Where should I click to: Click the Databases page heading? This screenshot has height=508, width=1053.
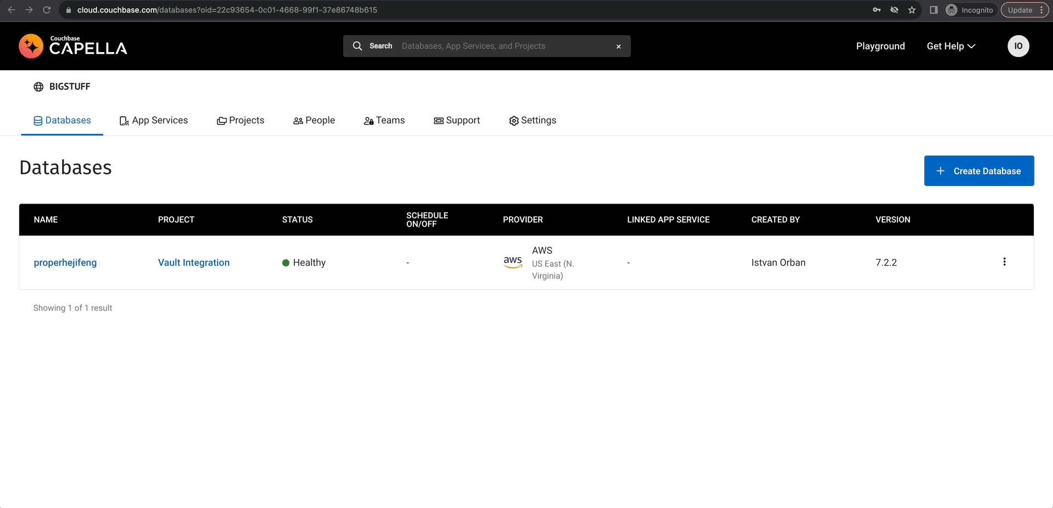click(x=65, y=167)
